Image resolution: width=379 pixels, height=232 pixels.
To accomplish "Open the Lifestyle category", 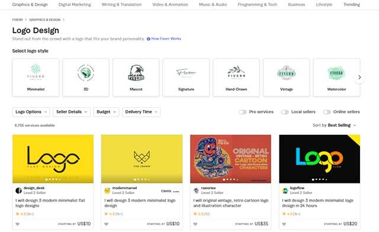I will [x=324, y=4].
